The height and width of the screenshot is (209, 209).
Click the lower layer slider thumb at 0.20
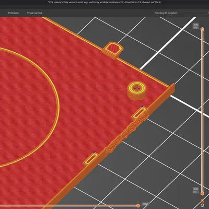[202, 193]
